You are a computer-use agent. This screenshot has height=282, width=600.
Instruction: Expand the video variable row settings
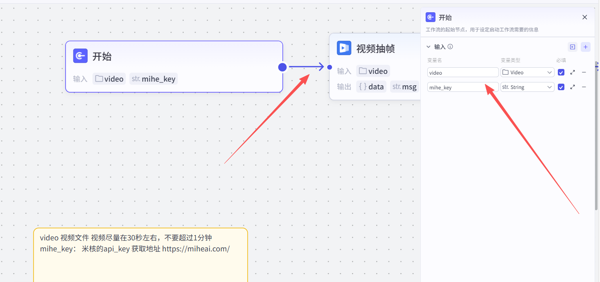pos(573,73)
